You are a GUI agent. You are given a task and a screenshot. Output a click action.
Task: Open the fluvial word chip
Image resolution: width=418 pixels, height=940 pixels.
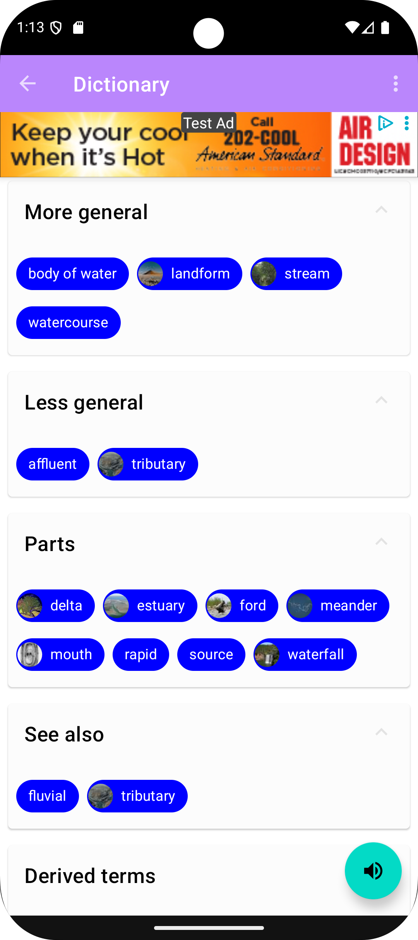48,796
